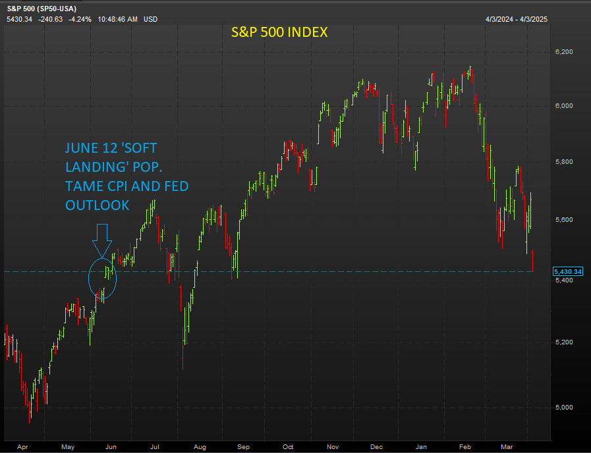This screenshot has width=591, height=453.
Task: Click the Aug label on time axis
Action: 200,447
